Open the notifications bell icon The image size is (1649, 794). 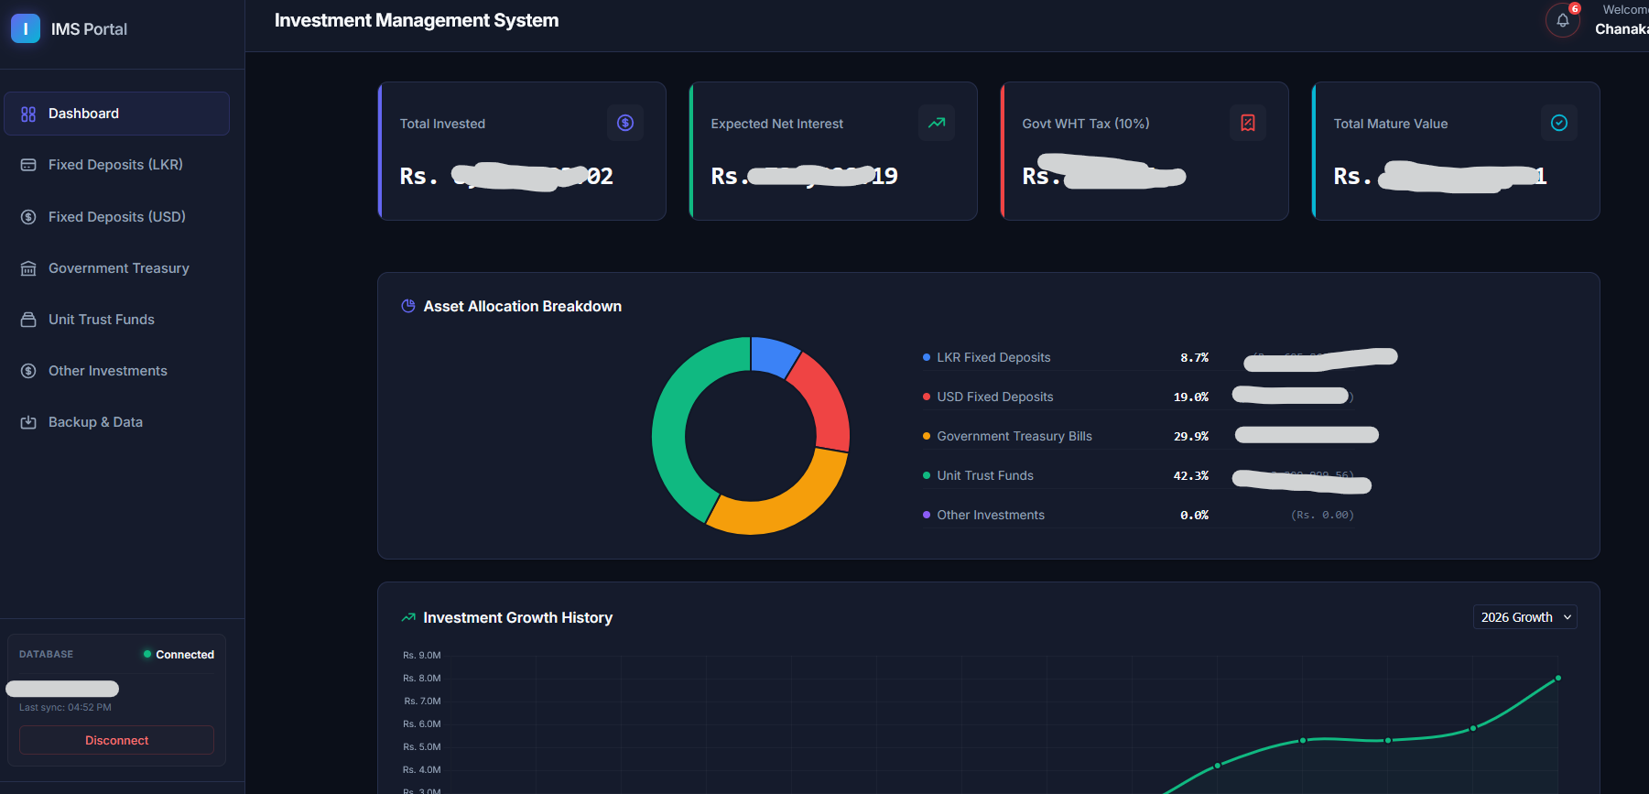(1562, 20)
